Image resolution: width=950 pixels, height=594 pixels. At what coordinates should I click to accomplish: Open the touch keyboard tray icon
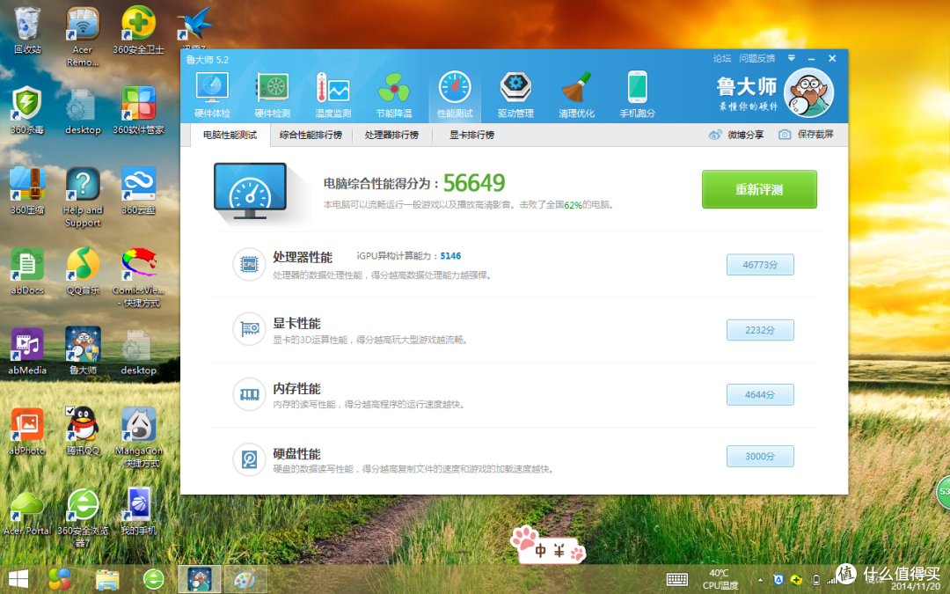coord(676,580)
